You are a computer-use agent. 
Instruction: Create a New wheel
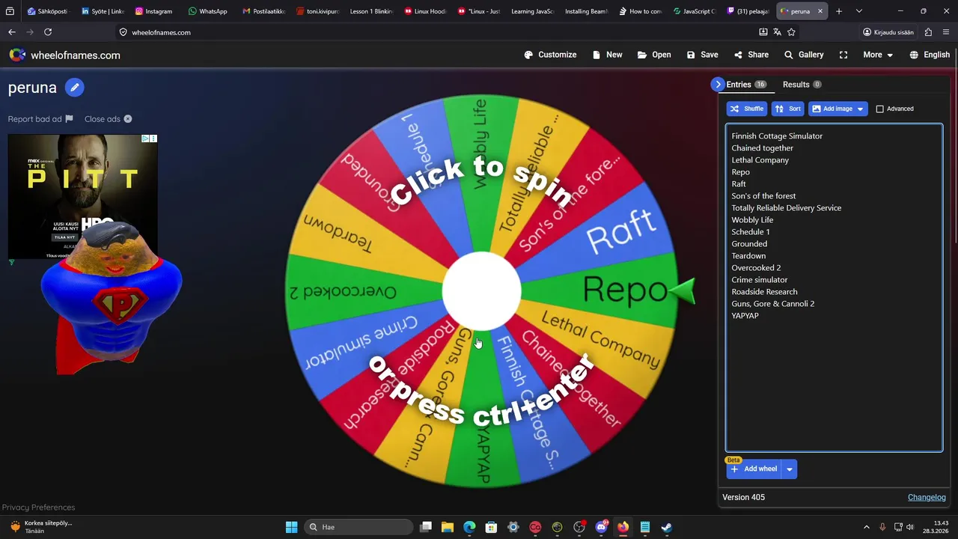[x=607, y=55]
